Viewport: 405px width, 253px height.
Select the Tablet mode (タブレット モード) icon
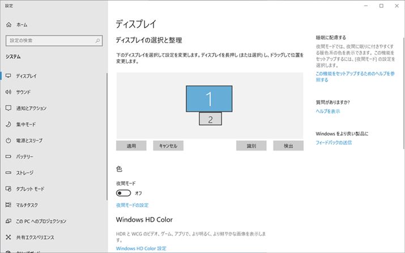click(9, 188)
